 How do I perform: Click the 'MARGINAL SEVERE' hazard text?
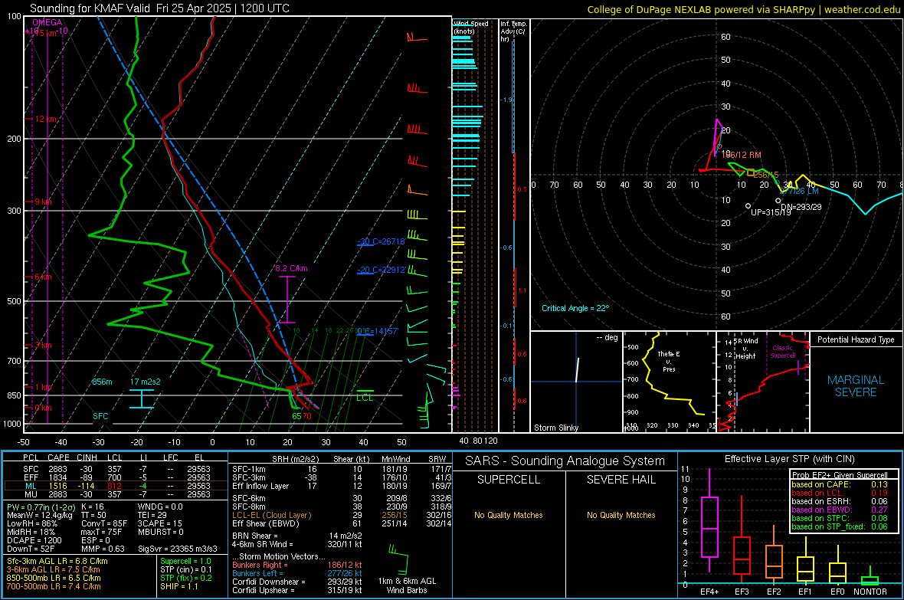coord(856,386)
